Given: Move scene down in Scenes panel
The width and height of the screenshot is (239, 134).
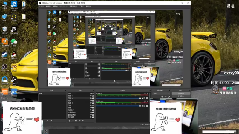Looking at the screenshot, I should point(51,121).
